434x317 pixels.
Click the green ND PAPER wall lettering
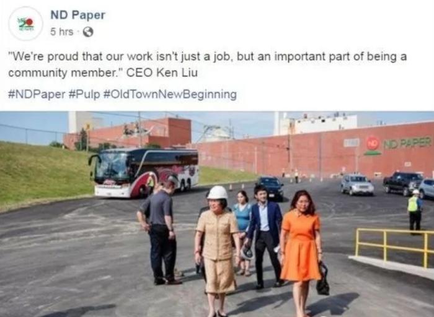pyautogui.click(x=407, y=143)
